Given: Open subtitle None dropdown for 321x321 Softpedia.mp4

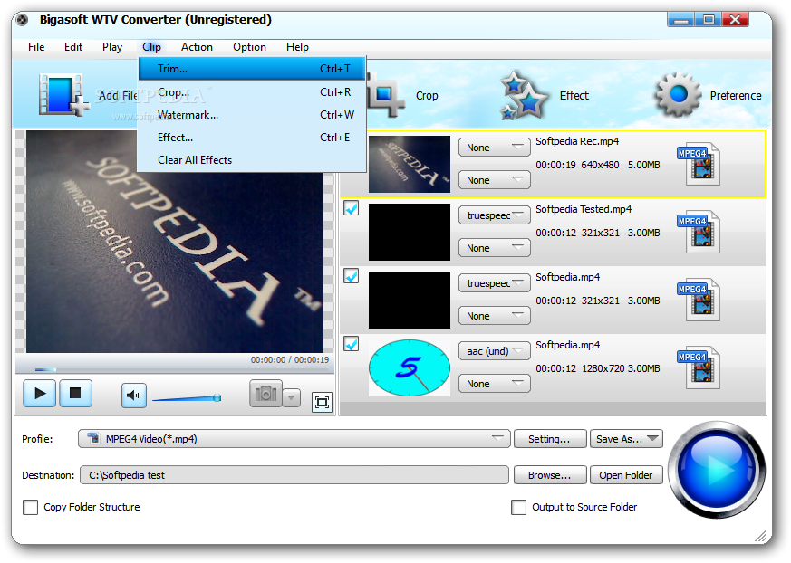Looking at the screenshot, I should point(495,316).
